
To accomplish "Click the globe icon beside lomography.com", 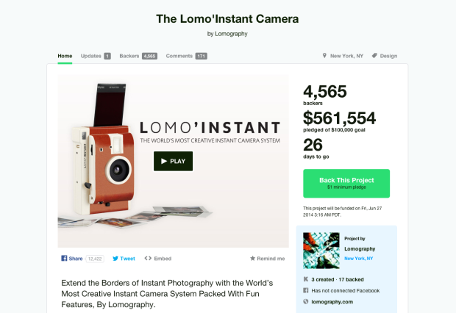I will point(306,301).
